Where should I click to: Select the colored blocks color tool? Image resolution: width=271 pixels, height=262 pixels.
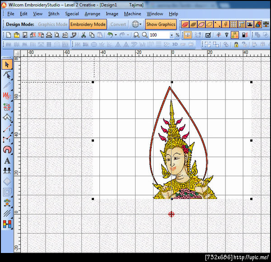[x=7, y=224]
